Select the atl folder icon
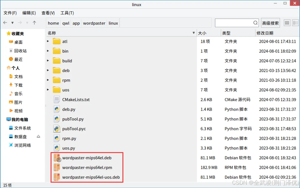 click(57, 41)
